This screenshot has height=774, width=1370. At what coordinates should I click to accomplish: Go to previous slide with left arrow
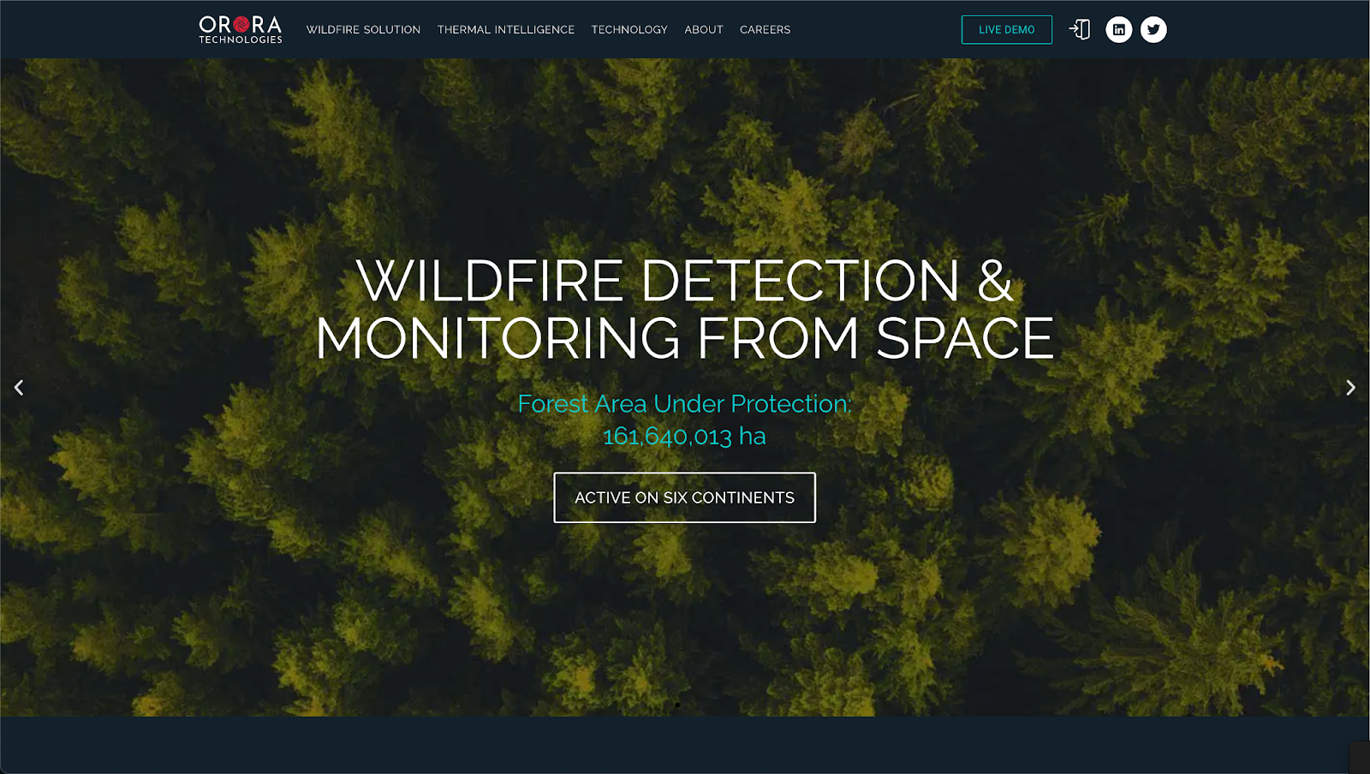[x=19, y=388]
